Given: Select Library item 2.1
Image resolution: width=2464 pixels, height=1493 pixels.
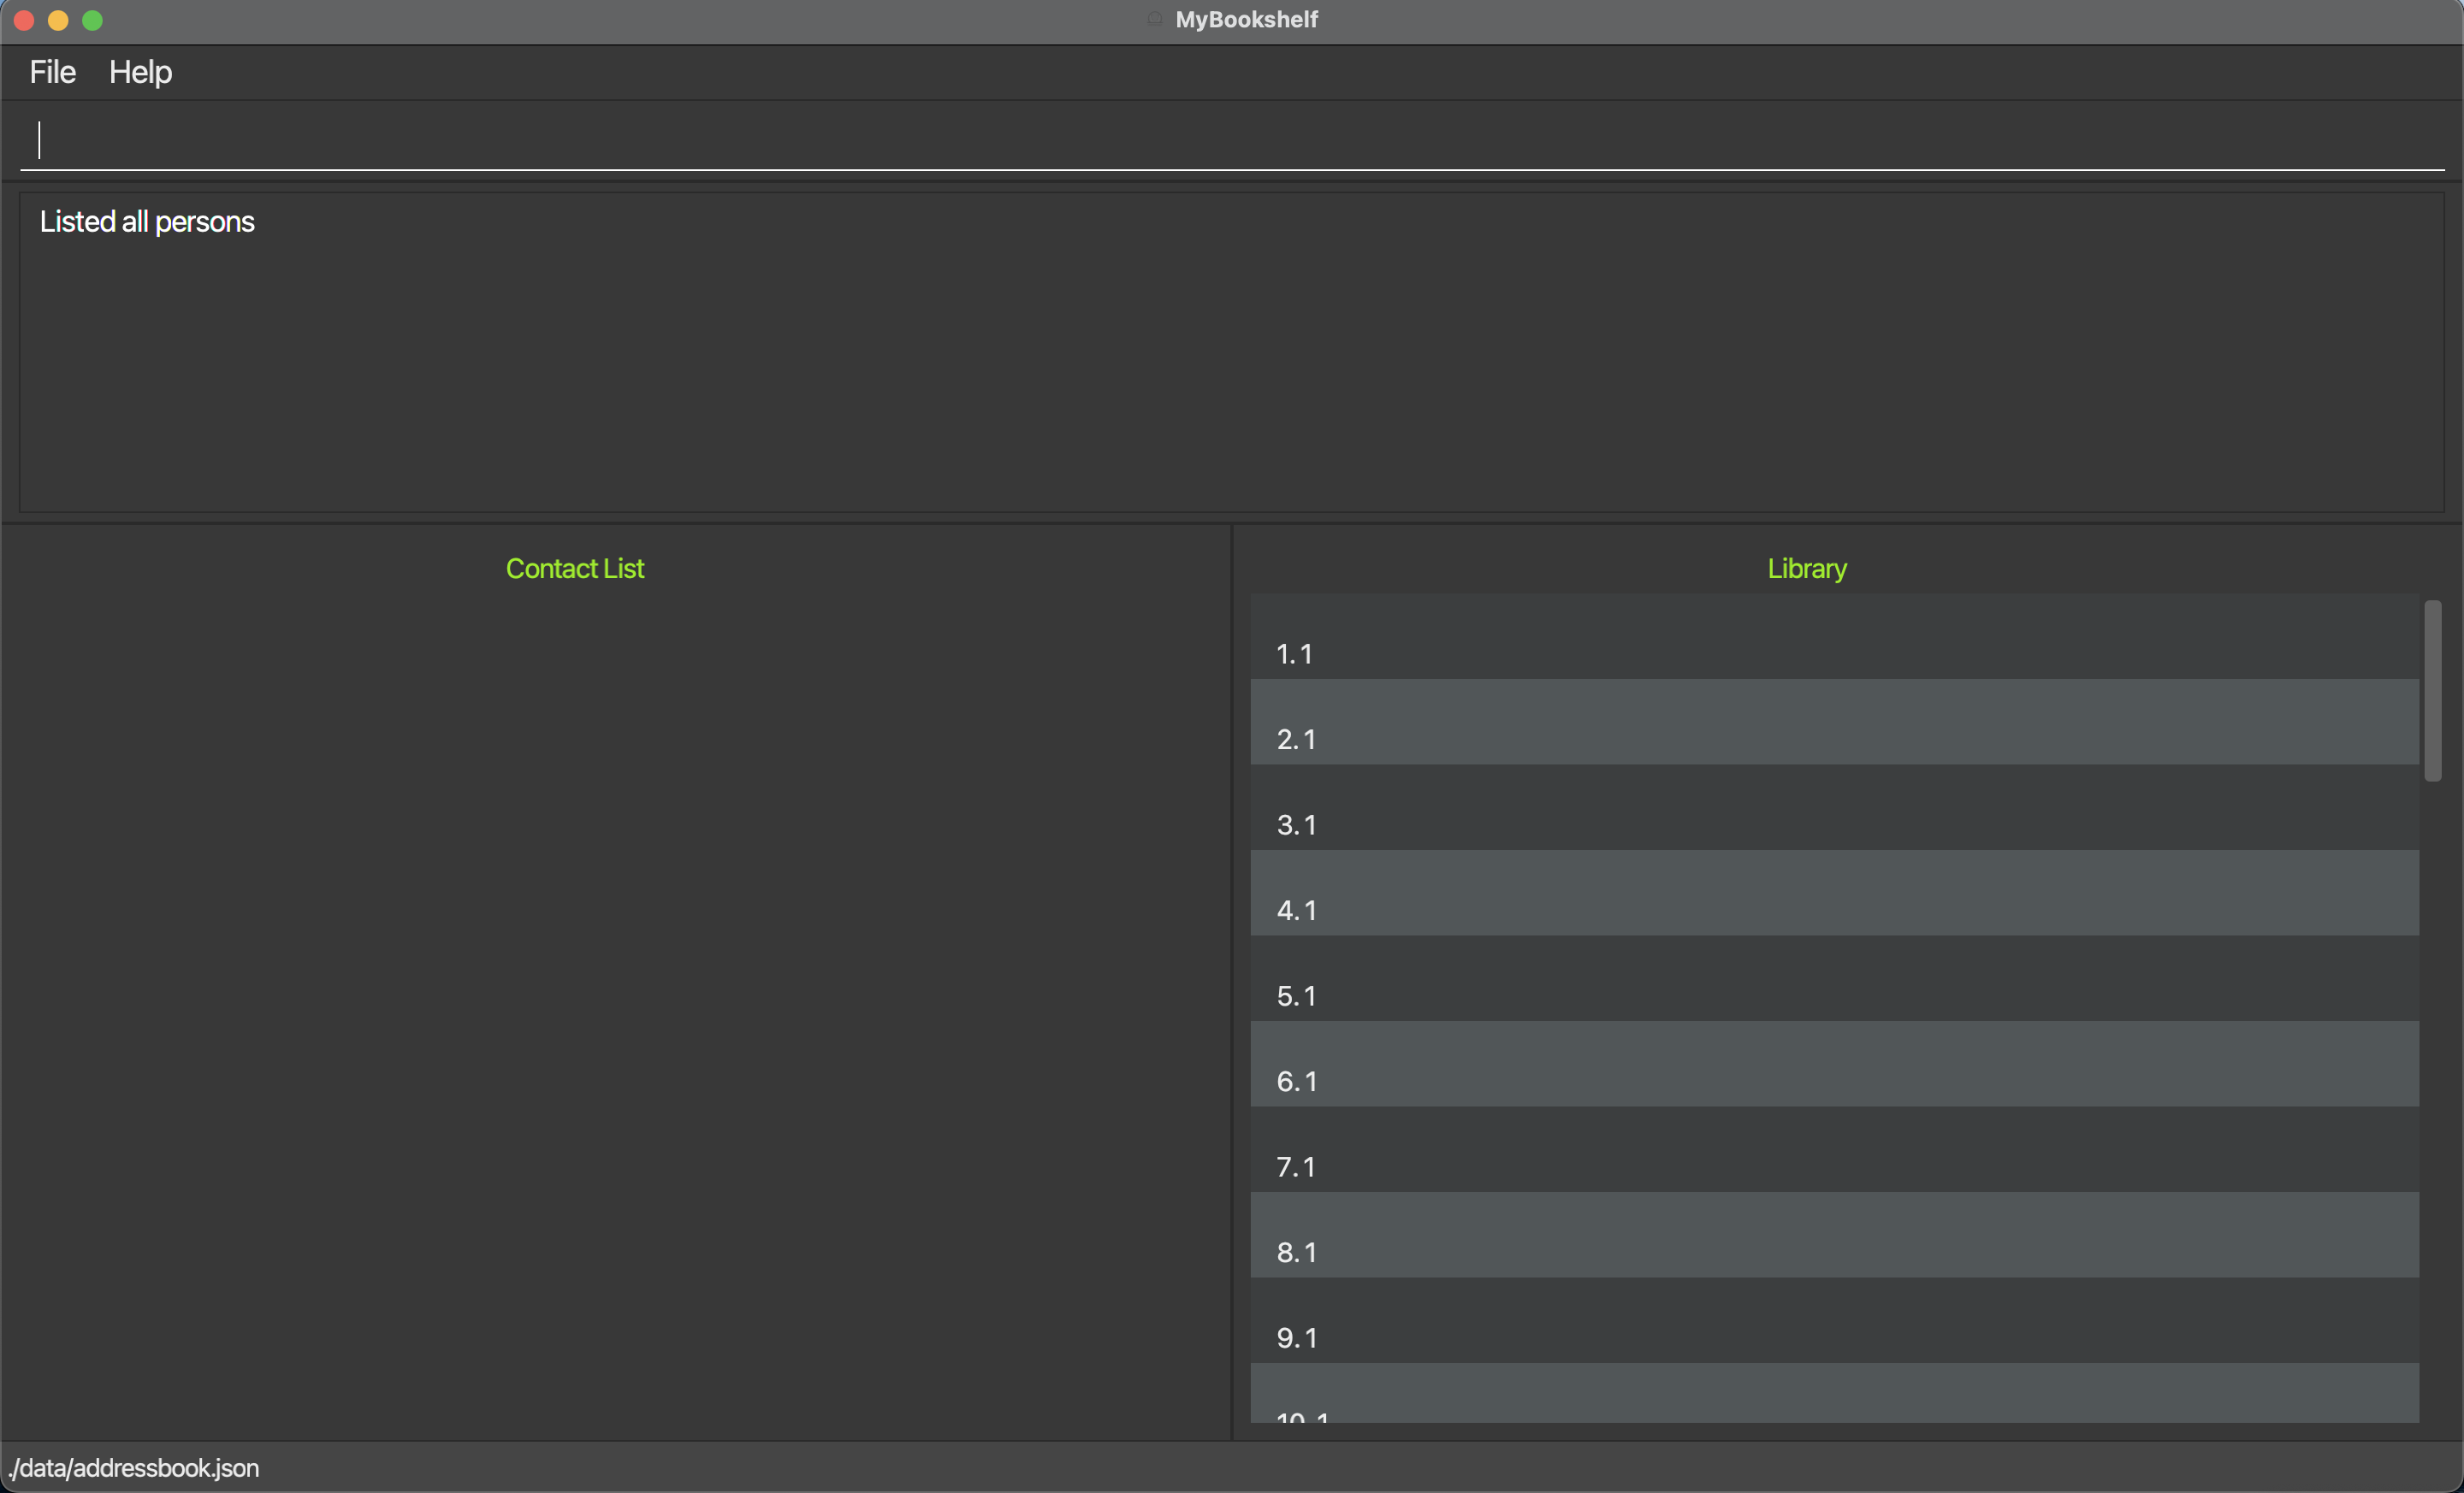Looking at the screenshot, I should (1833, 723).
